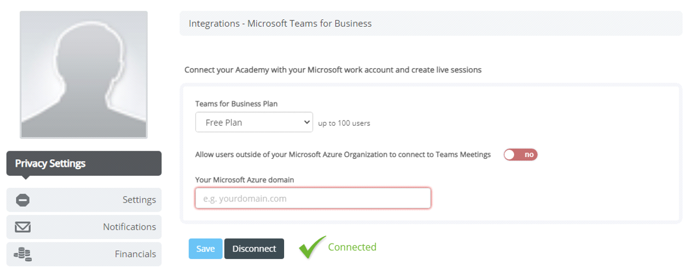Click the Your Microsoft Azure domain label
Image resolution: width=689 pixels, height=268 pixels.
(244, 180)
